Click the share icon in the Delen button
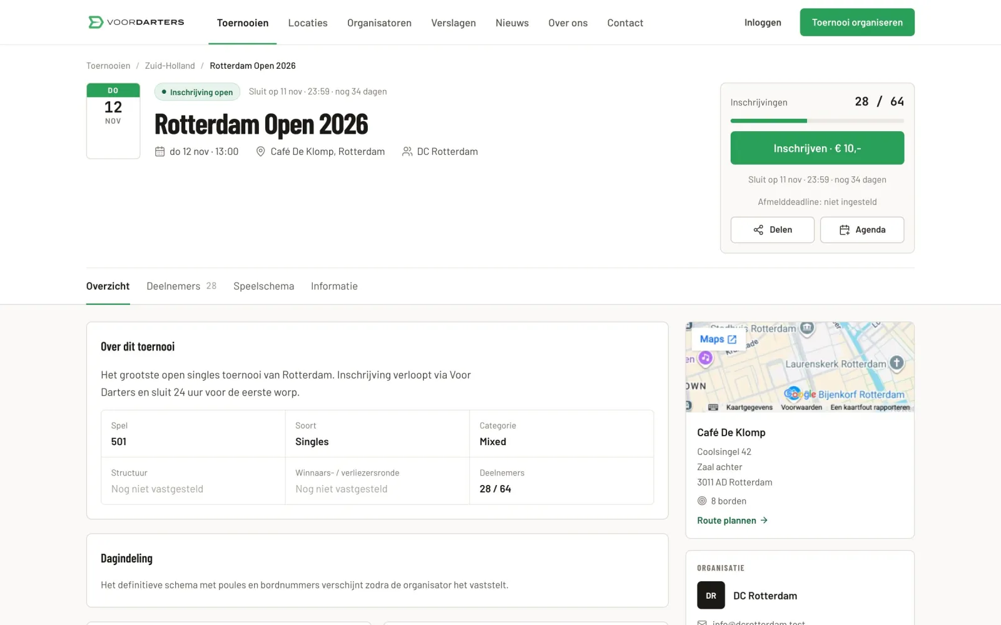This screenshot has width=1001, height=625. click(x=758, y=230)
